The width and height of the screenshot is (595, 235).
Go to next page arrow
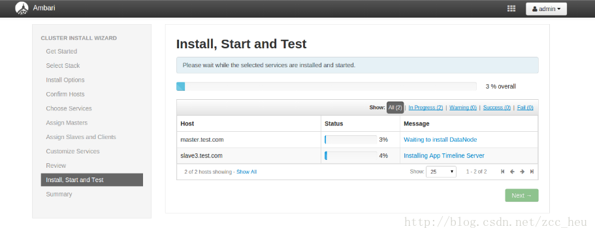coord(522,172)
